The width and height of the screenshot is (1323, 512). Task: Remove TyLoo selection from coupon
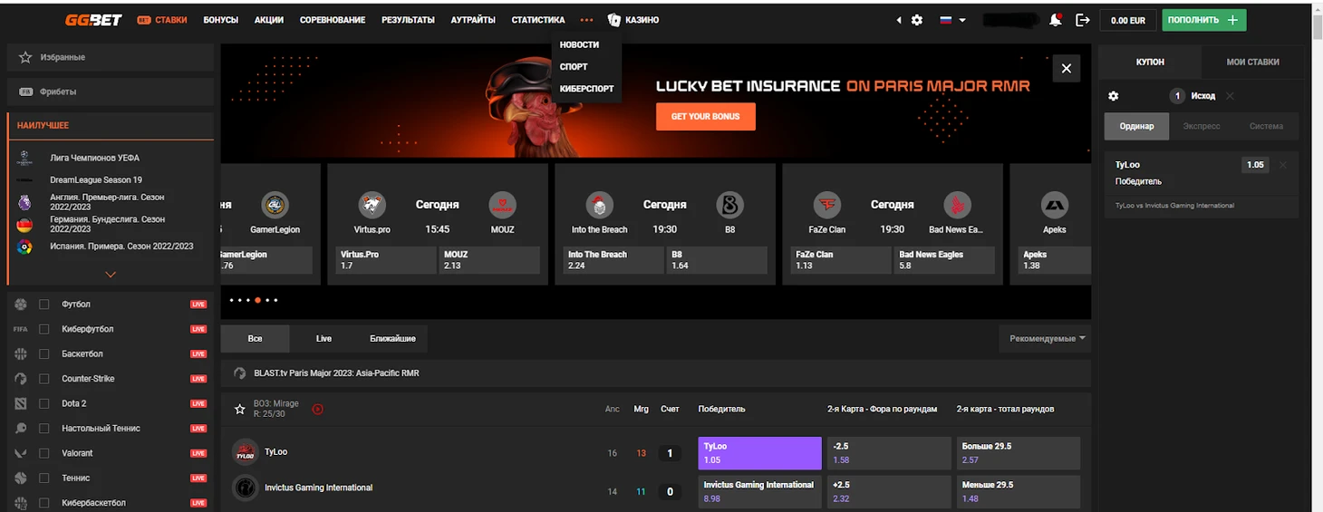pos(1282,165)
